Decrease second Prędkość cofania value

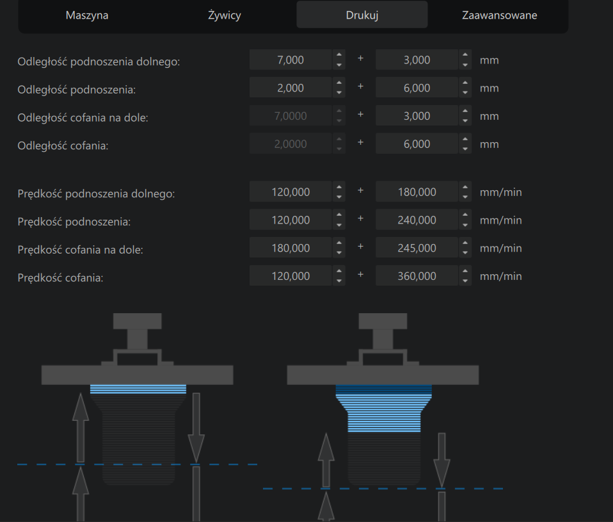pyautogui.click(x=465, y=281)
